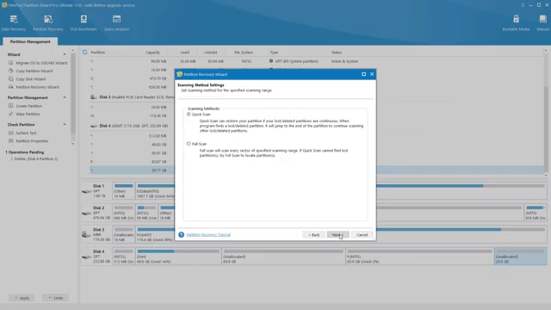Select Disk 3 icon in disk map

[x=86, y=234]
